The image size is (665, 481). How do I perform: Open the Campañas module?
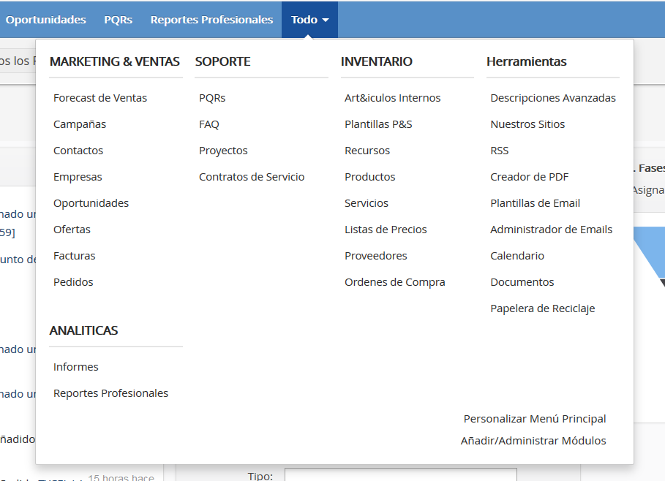click(x=80, y=124)
